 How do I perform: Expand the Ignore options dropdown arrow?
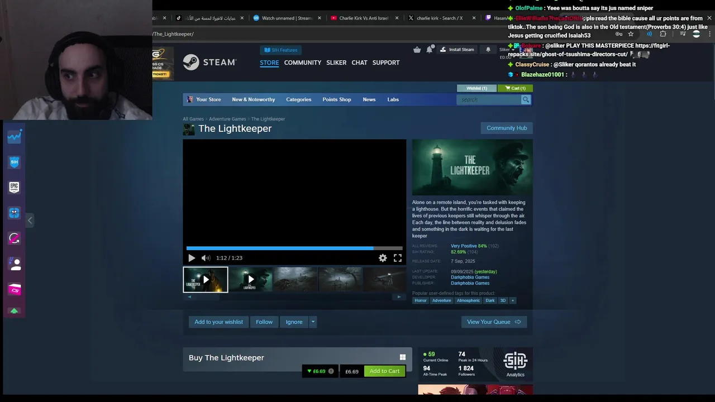[x=313, y=322]
